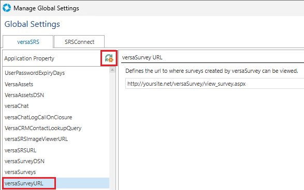Select versaSurveyDSN property

click(56, 161)
